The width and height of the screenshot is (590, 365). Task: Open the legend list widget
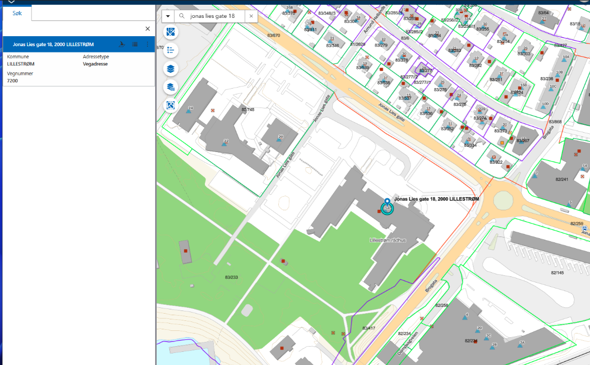tap(170, 50)
